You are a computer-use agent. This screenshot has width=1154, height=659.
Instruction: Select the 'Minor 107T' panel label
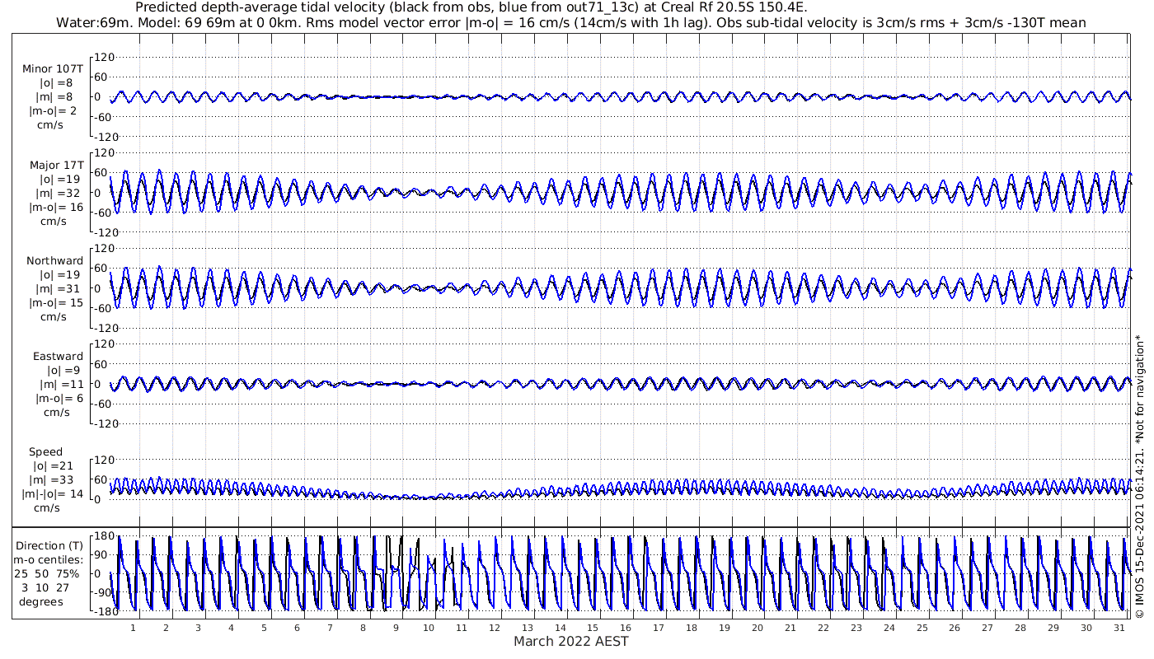(53, 68)
